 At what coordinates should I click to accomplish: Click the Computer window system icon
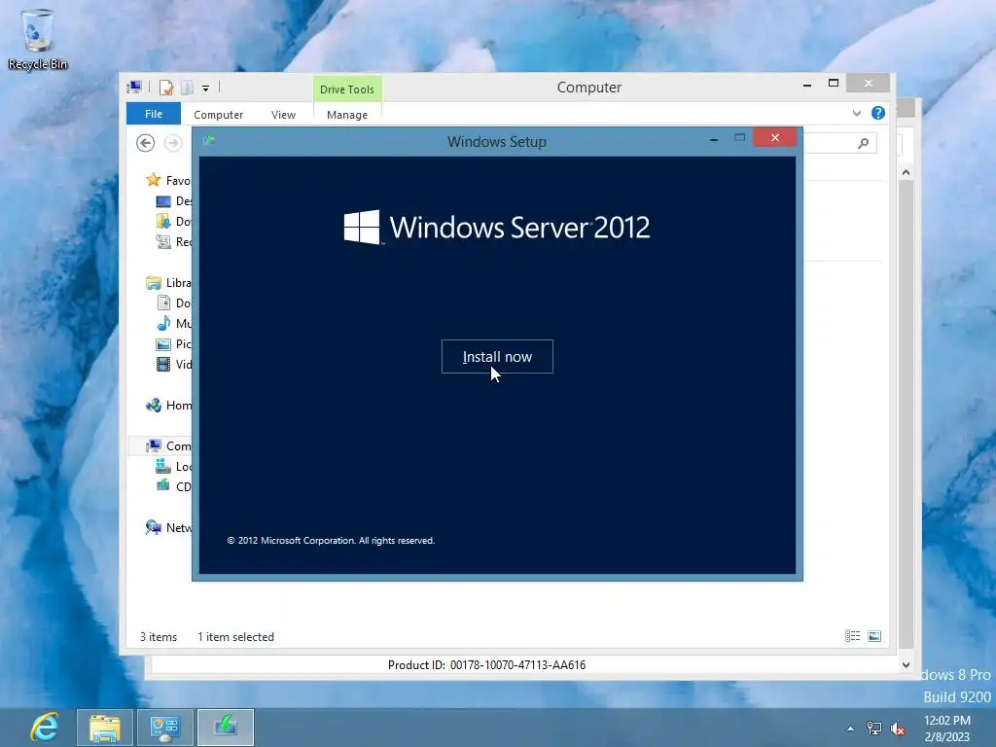click(x=134, y=88)
